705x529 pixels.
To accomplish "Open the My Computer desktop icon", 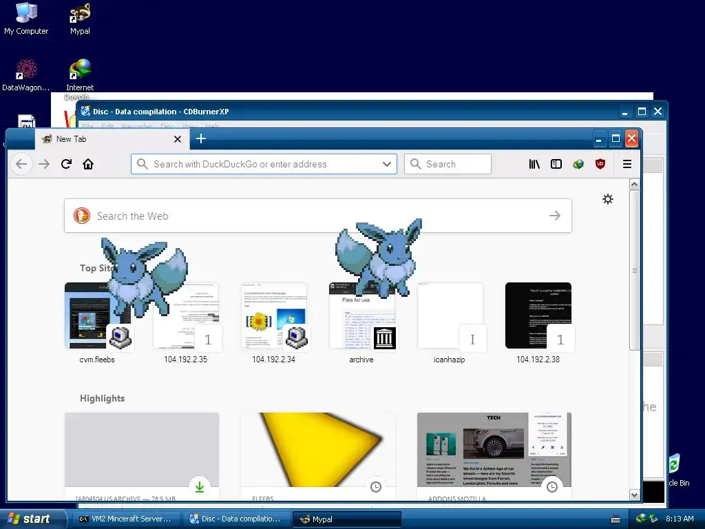I will tap(26, 19).
